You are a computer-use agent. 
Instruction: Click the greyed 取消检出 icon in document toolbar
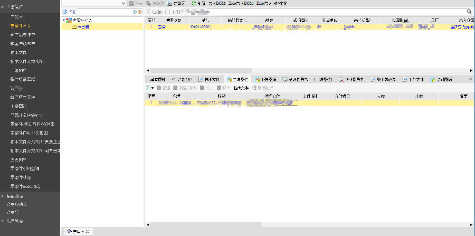(x=254, y=88)
